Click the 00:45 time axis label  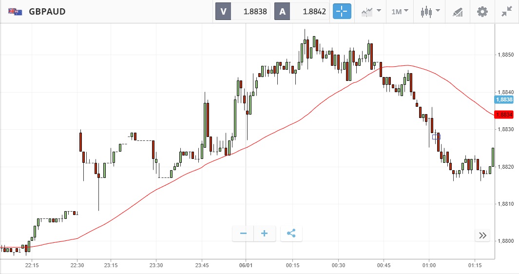point(384,265)
